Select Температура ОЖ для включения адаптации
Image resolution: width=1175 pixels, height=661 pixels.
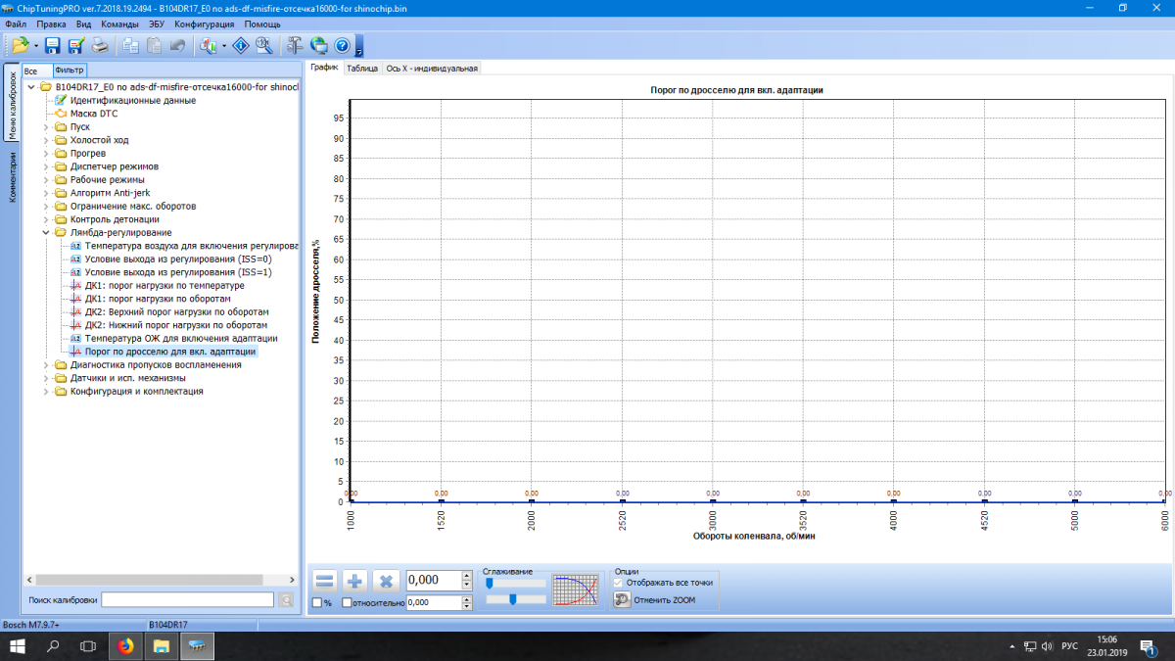(181, 339)
